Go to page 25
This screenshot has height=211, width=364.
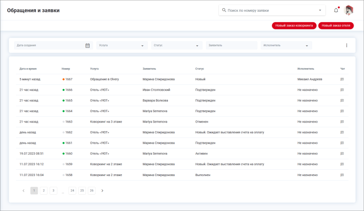pyautogui.click(x=82, y=191)
